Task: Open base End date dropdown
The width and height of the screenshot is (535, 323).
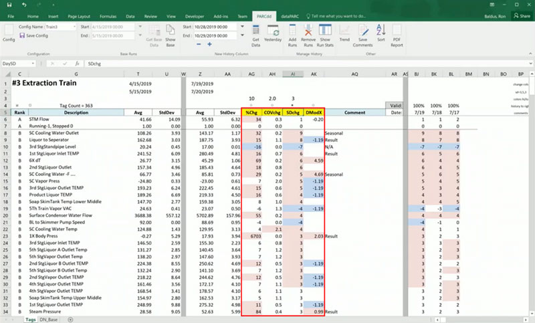Action: pyautogui.click(x=140, y=35)
